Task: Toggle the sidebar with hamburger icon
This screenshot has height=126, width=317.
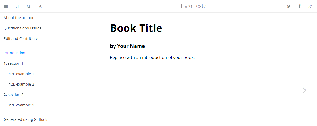Action: point(6,6)
